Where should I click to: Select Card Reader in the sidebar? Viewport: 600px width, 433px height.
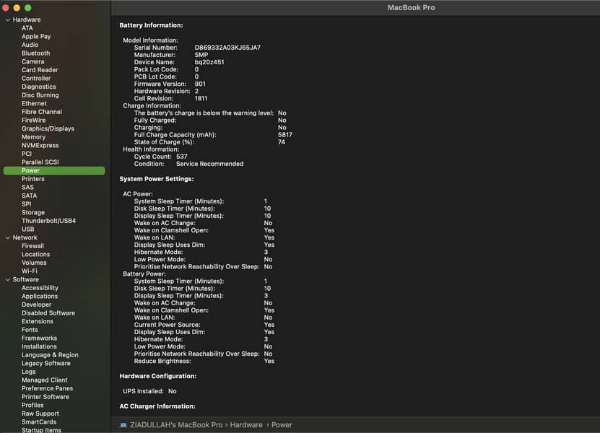(x=40, y=71)
